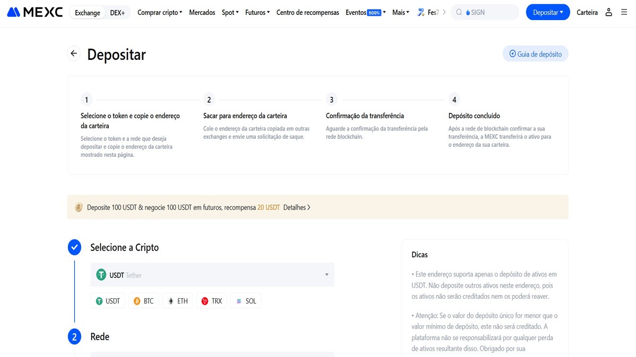Click the Depósito concluído step title
636x357 pixels.
point(474,115)
